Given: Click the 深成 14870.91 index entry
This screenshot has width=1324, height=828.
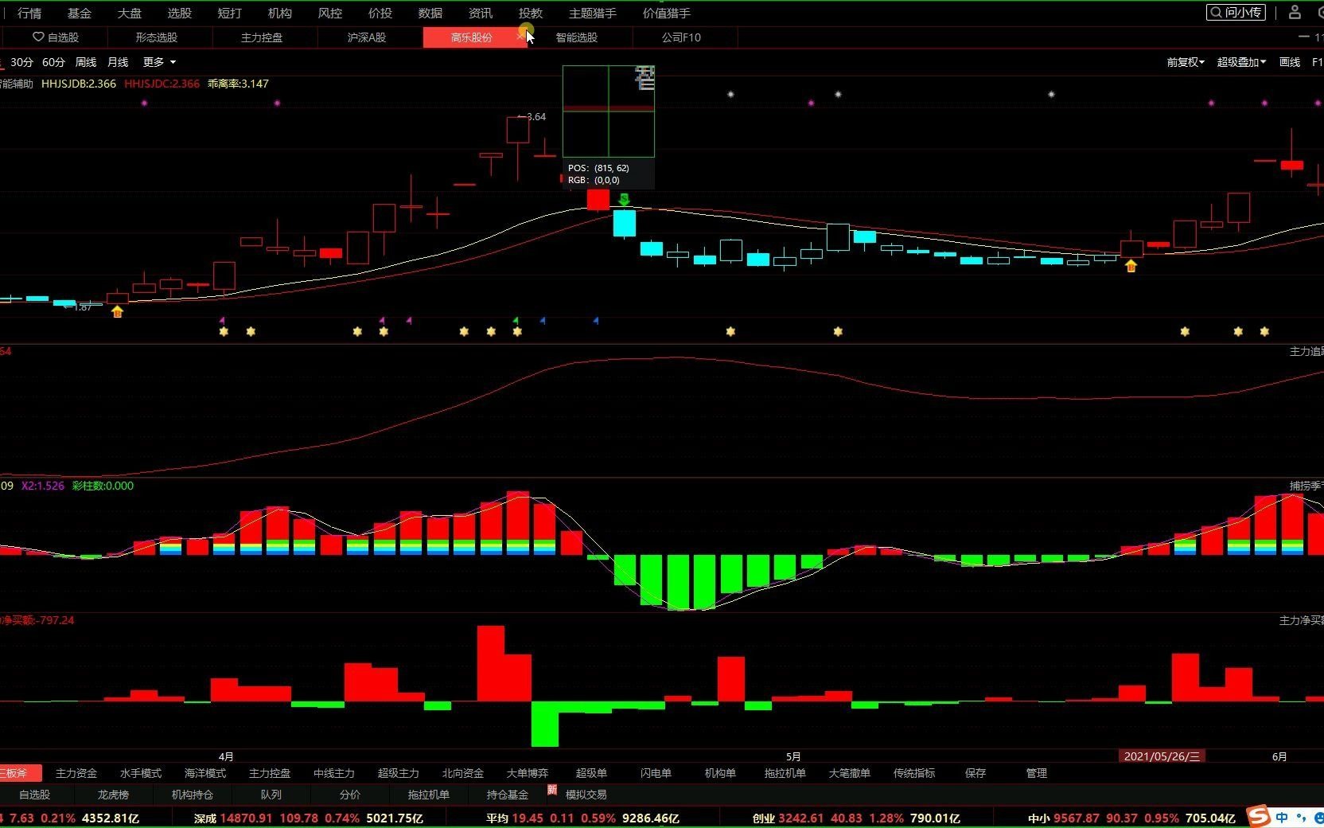Looking at the screenshot, I should [x=309, y=818].
